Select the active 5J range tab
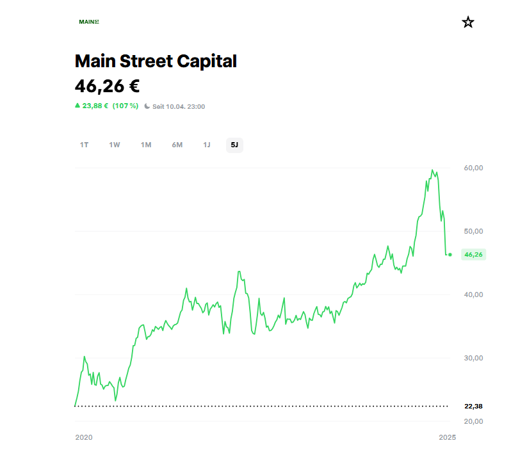Screen dimensions: 527x468 pyautogui.click(x=234, y=145)
